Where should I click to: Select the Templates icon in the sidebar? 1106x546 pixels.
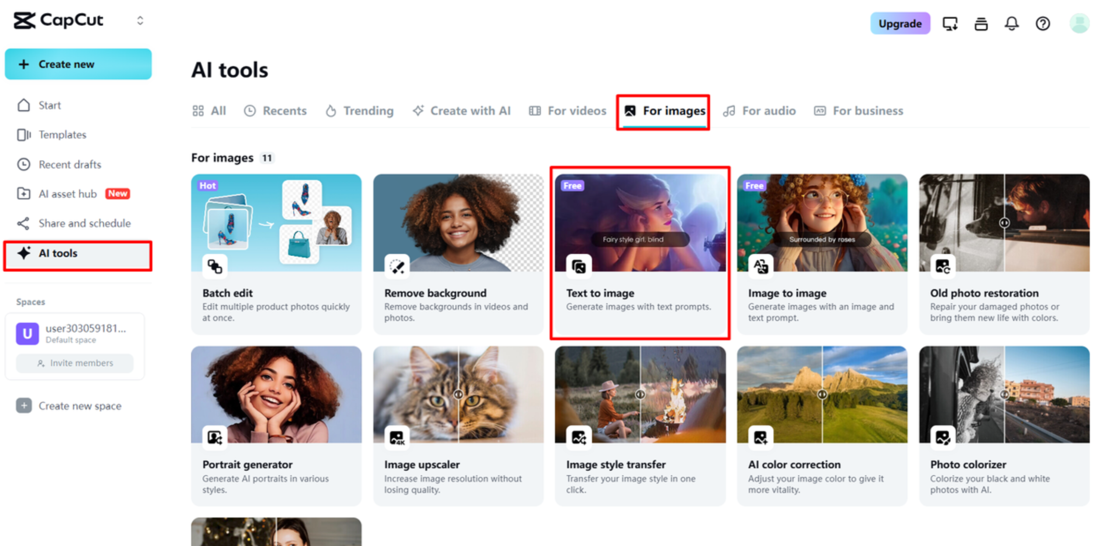[23, 135]
